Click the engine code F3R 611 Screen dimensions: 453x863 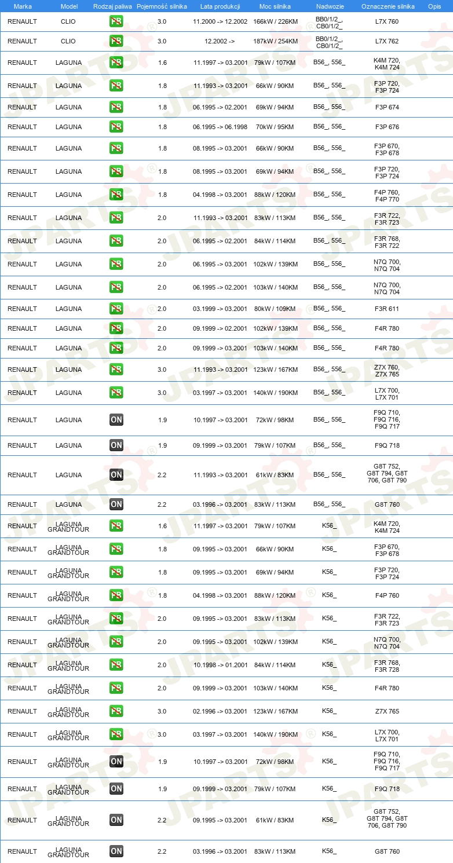[387, 309]
